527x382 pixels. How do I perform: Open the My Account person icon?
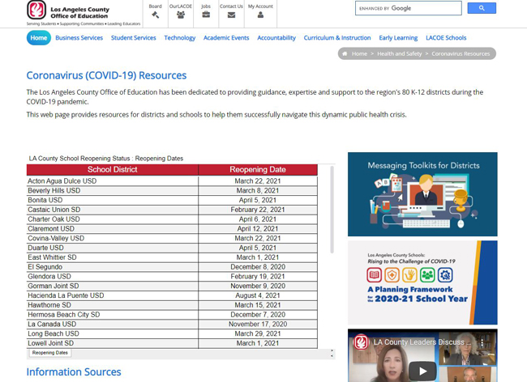(x=260, y=15)
